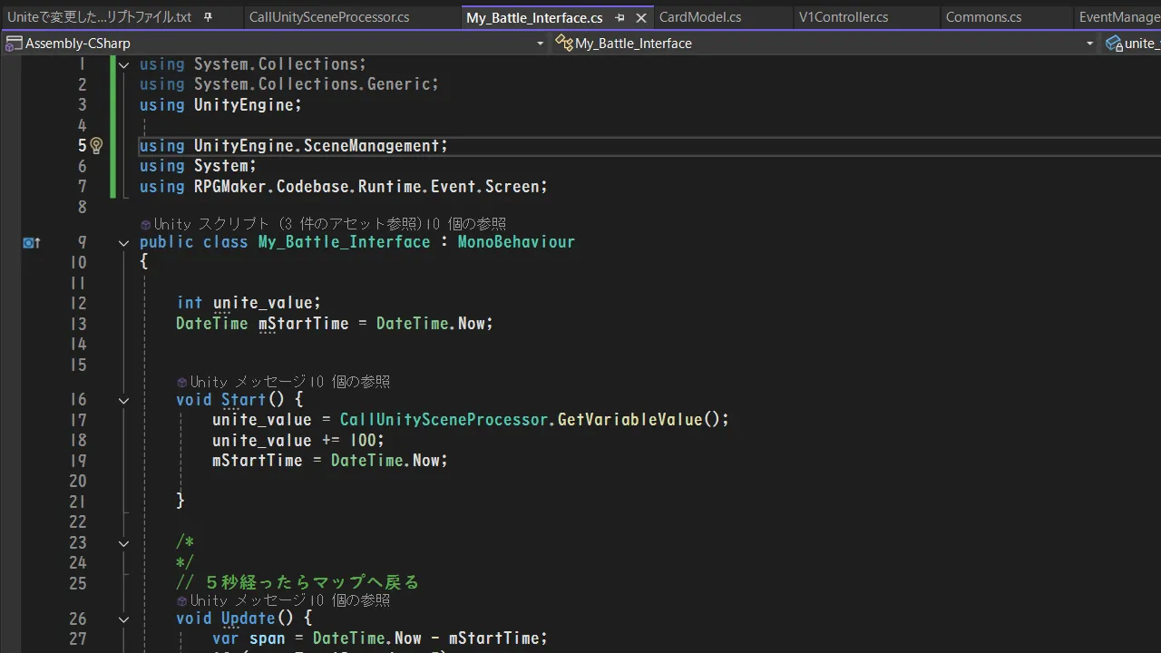Click the pin icon on the My_Battle_Interface.cs tab

point(620,17)
